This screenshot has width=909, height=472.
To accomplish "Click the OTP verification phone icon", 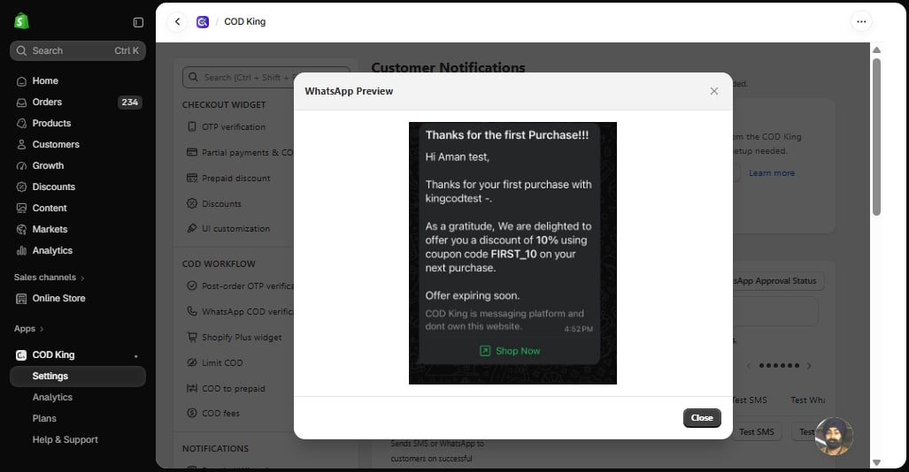I will tap(192, 126).
